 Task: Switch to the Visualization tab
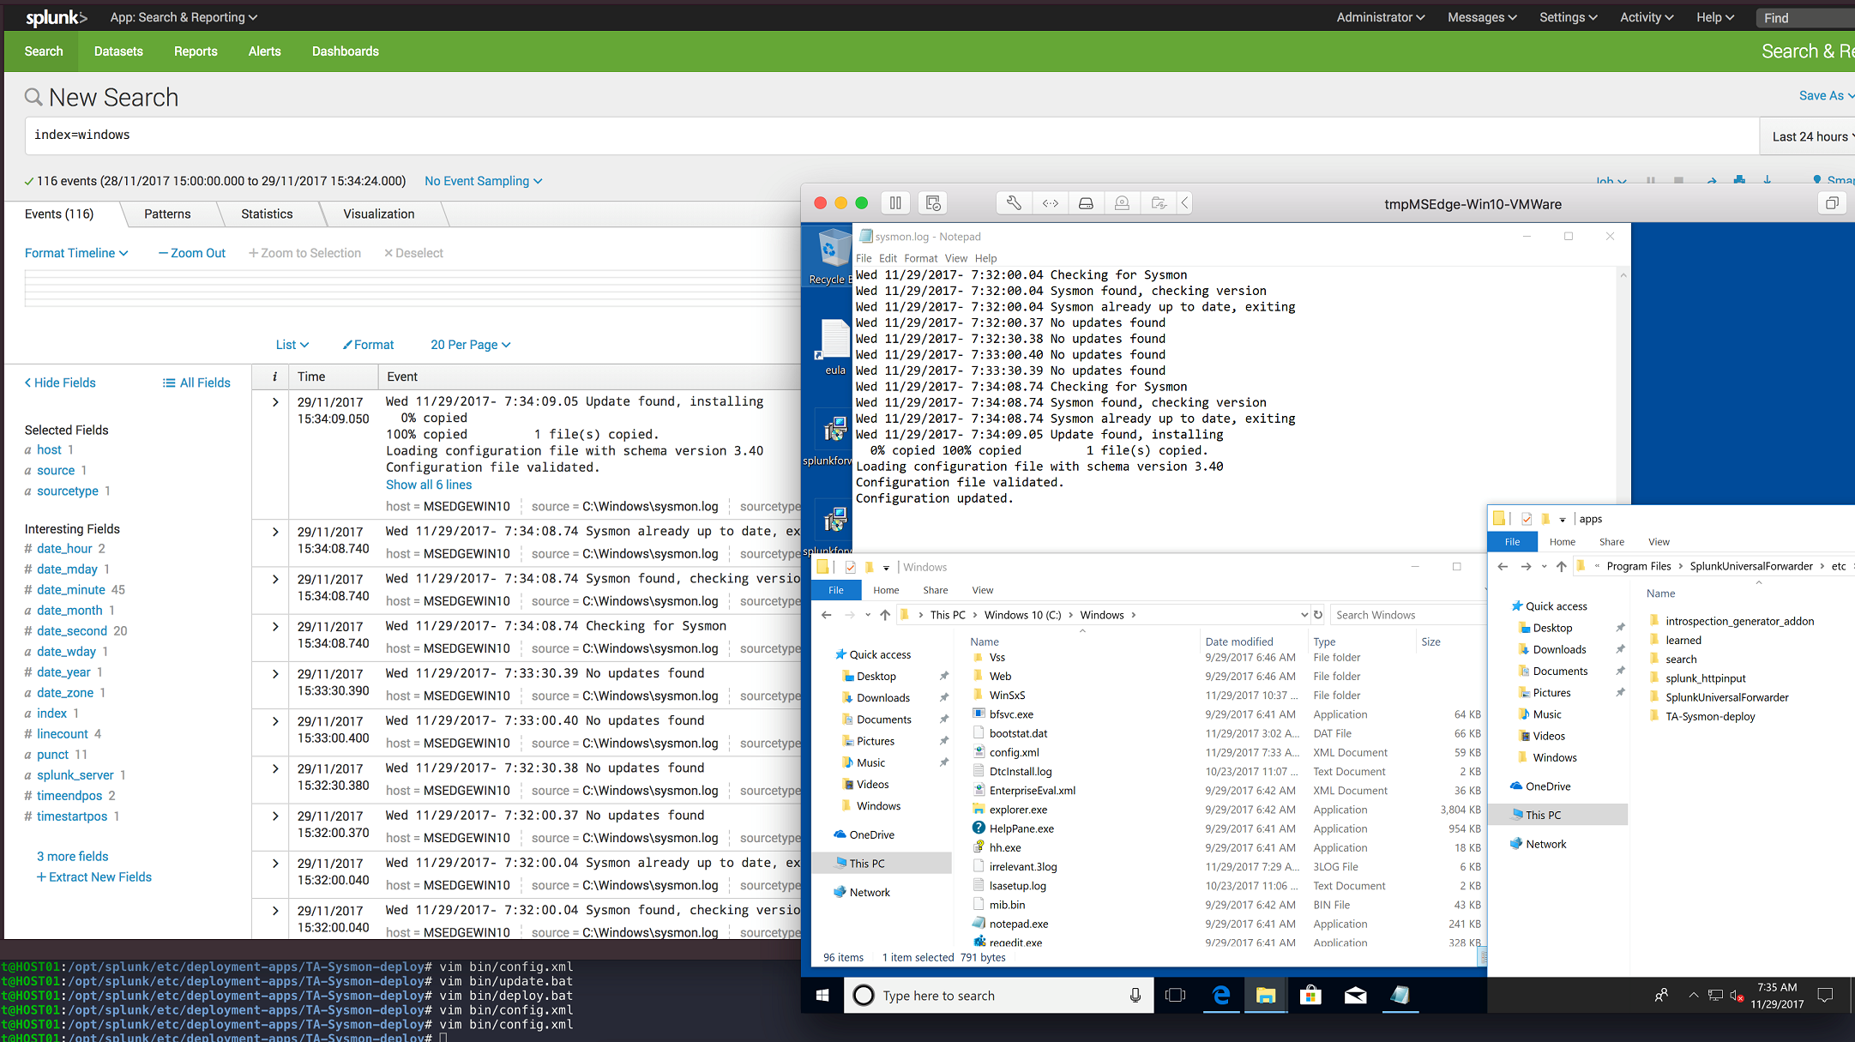pos(379,214)
